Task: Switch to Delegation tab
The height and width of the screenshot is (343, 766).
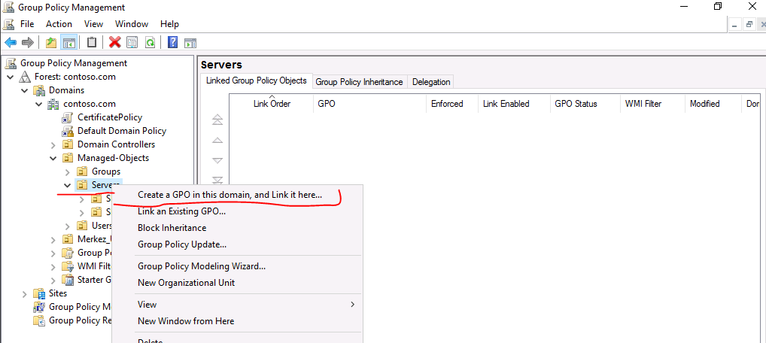Action: point(431,82)
